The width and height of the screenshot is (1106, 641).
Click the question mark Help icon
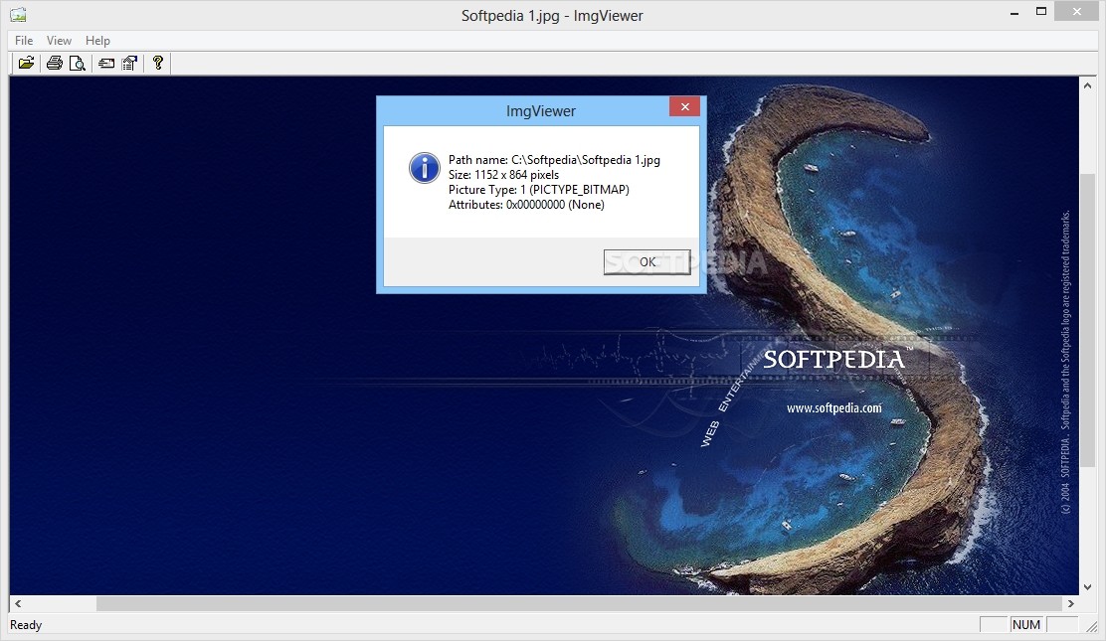tap(158, 63)
